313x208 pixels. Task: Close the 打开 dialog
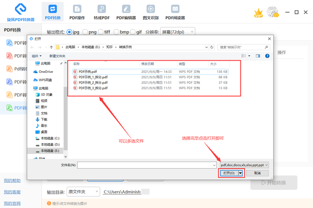269,39
